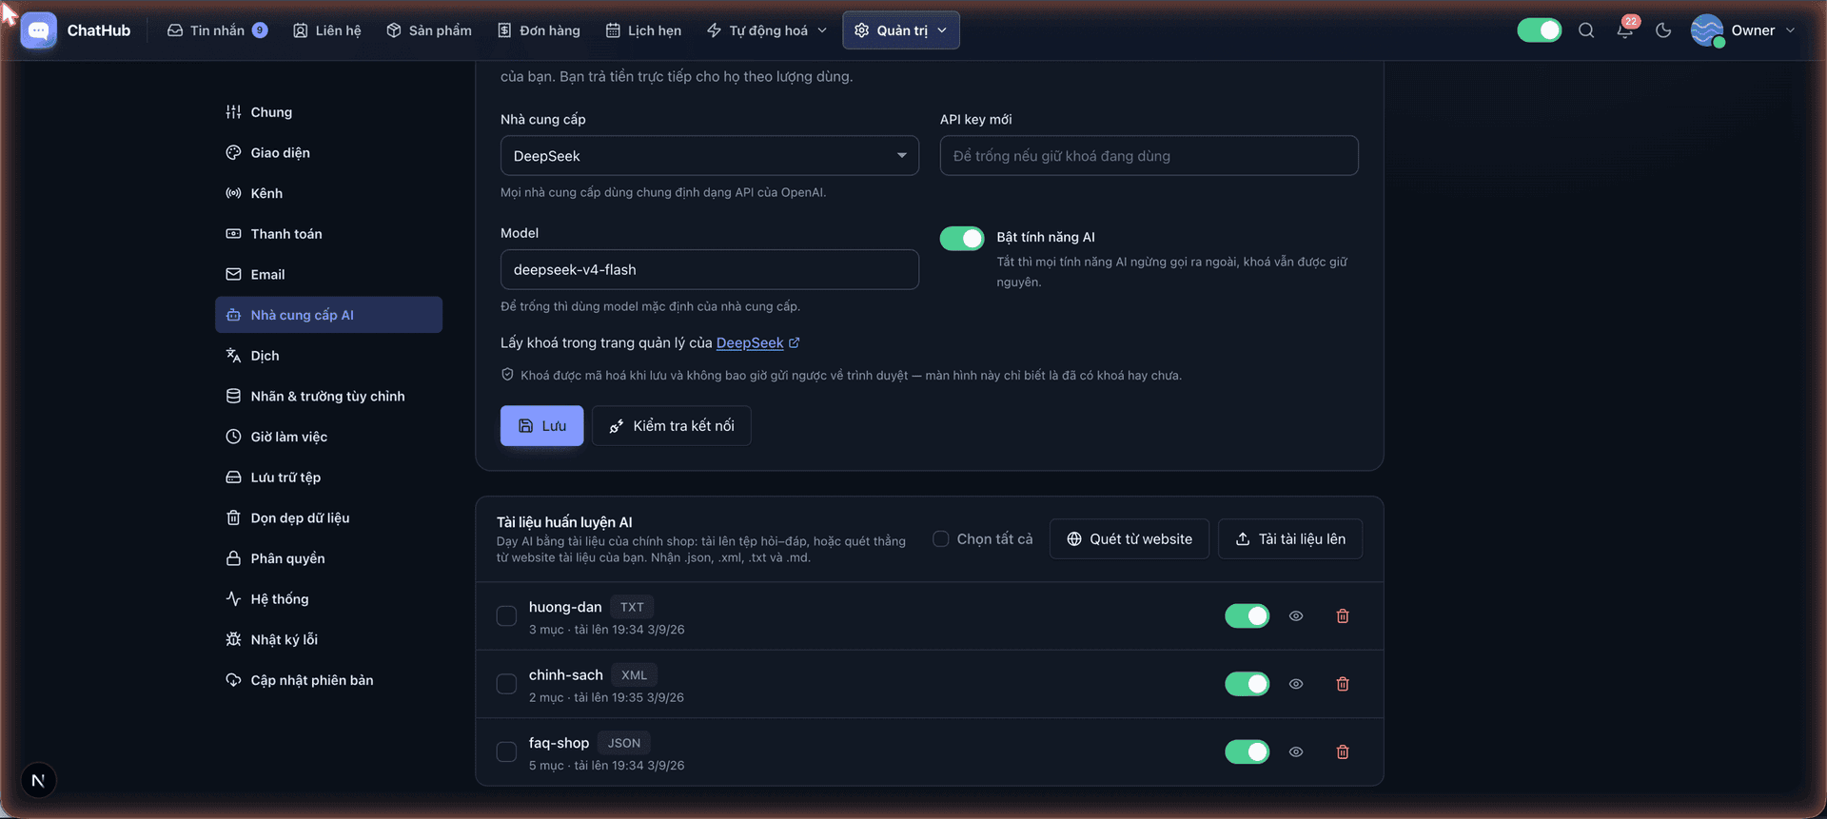
Task: Expand the Quản trị menu
Action: [901, 30]
